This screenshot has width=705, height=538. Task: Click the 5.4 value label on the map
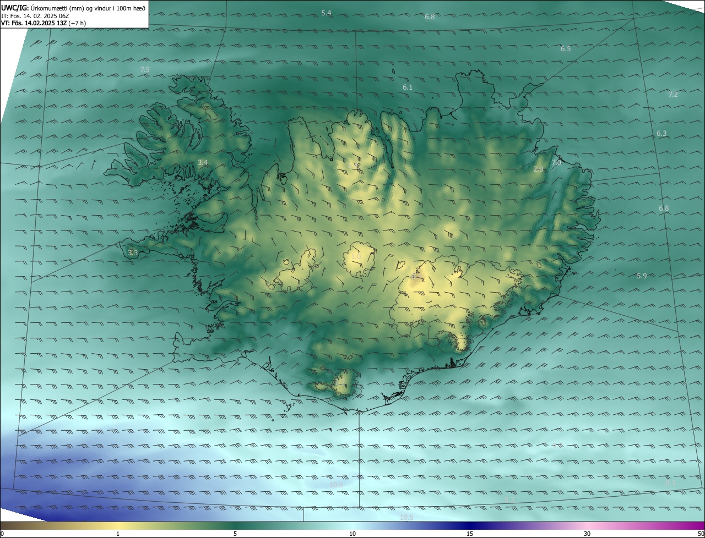pyautogui.click(x=326, y=13)
